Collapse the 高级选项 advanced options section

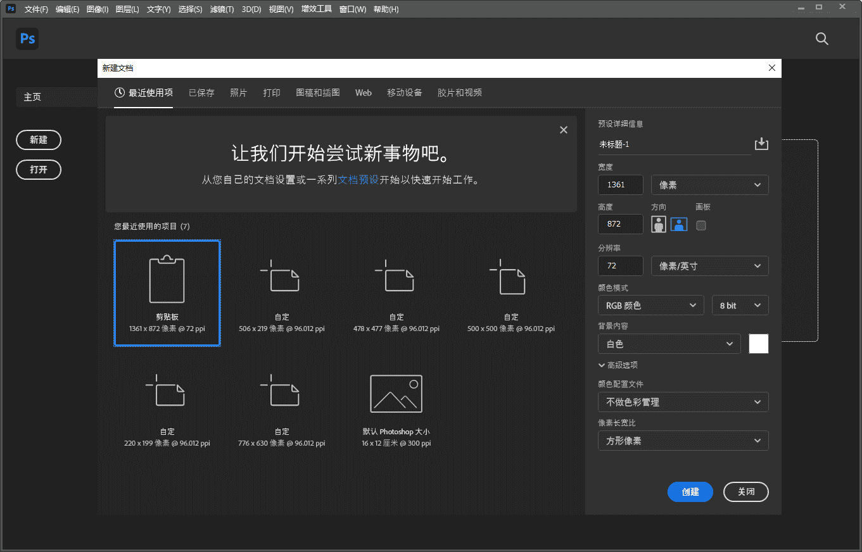(618, 365)
